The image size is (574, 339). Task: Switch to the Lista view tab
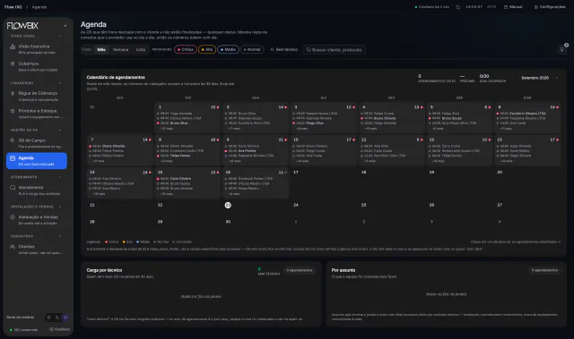[141, 49]
